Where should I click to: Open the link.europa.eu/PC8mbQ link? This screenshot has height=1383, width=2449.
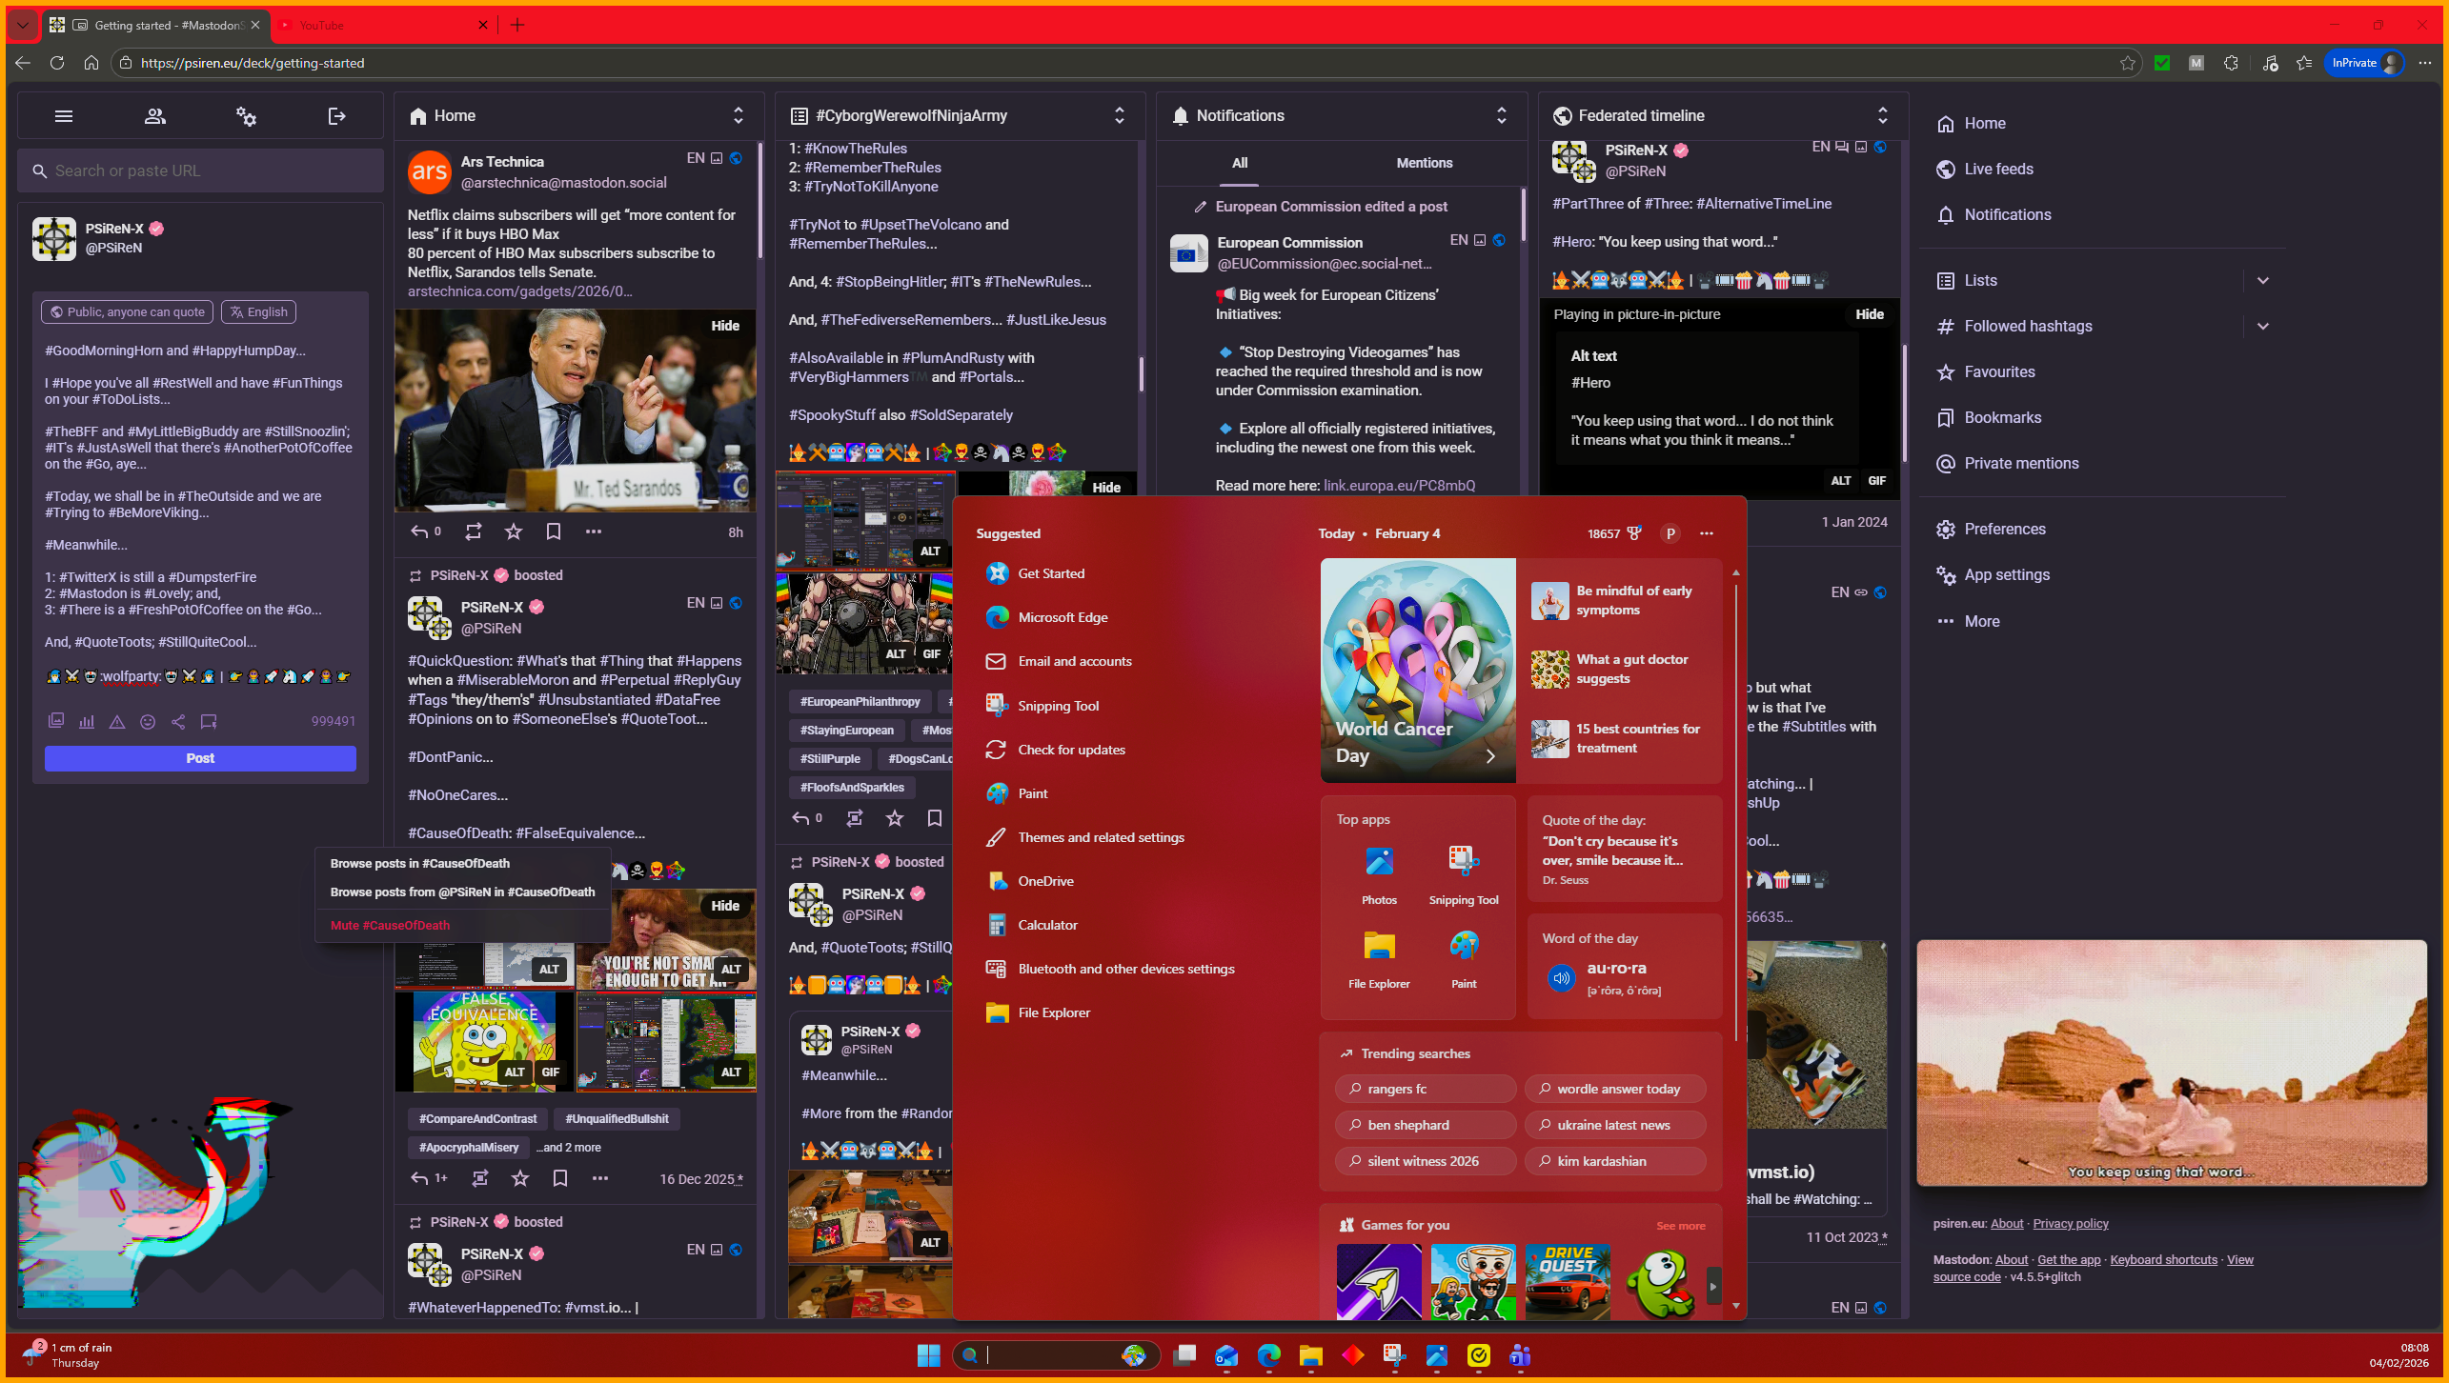[1398, 486]
